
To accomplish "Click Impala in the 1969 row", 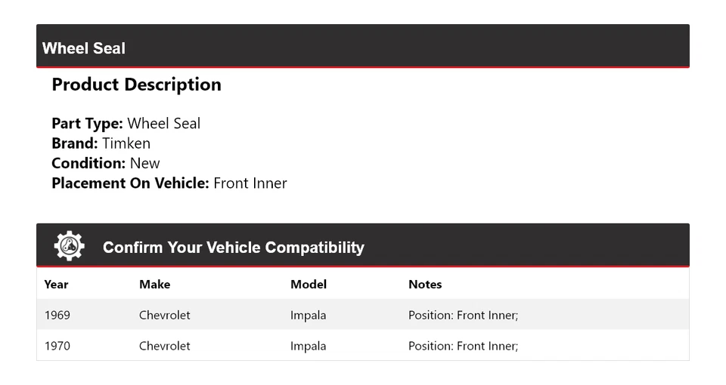I will pos(308,315).
